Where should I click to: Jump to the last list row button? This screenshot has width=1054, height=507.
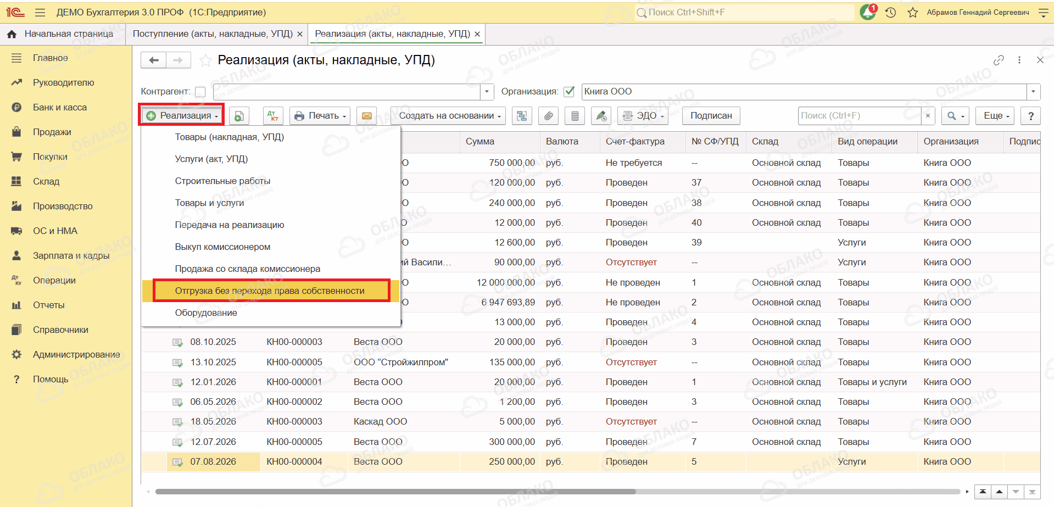click(x=1032, y=492)
